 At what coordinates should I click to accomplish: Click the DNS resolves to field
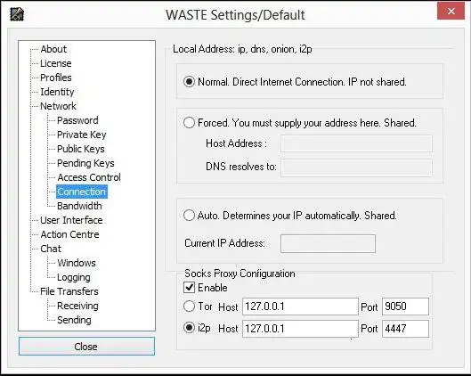pos(356,168)
